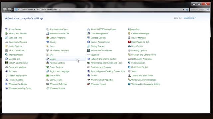Click the Display monitor icon

(47, 42)
